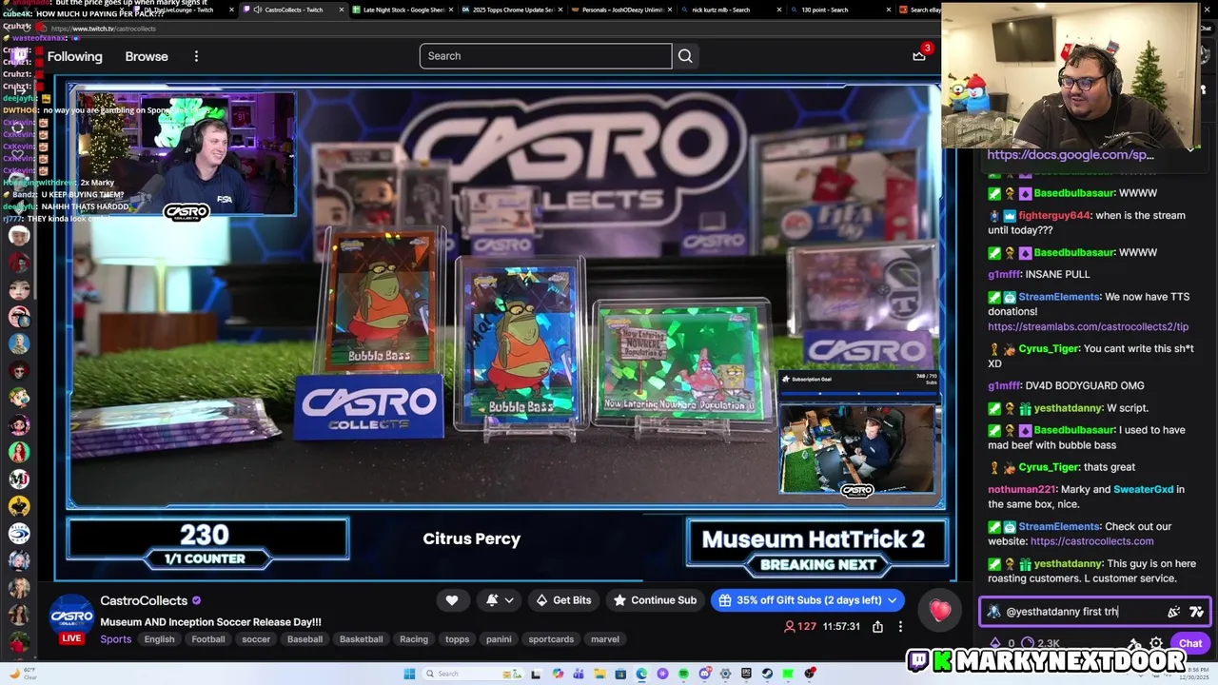The image size is (1218, 685).
Task: Click the Twitch logo home icon
Action: 21,56
